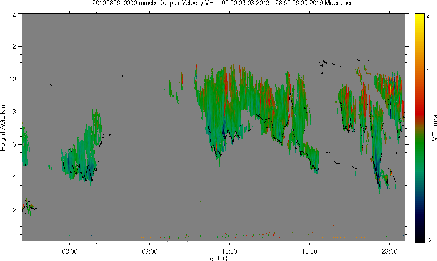This screenshot has width=437, height=261.
Task: Click the 6 km height tick label
Action: (14, 145)
